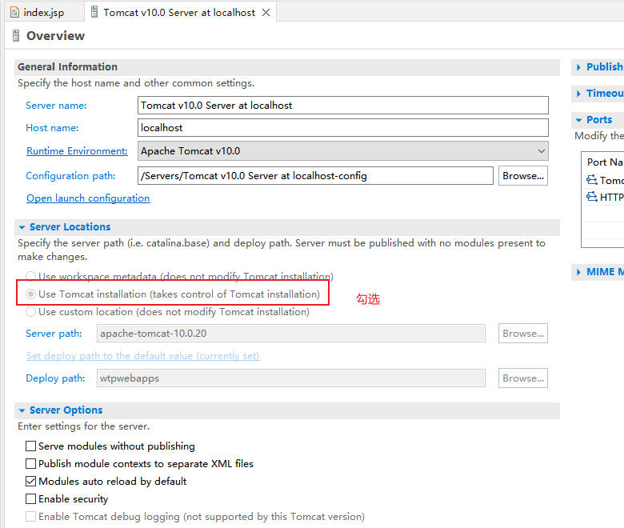
Task: Check Enable security
Action: tap(30, 499)
